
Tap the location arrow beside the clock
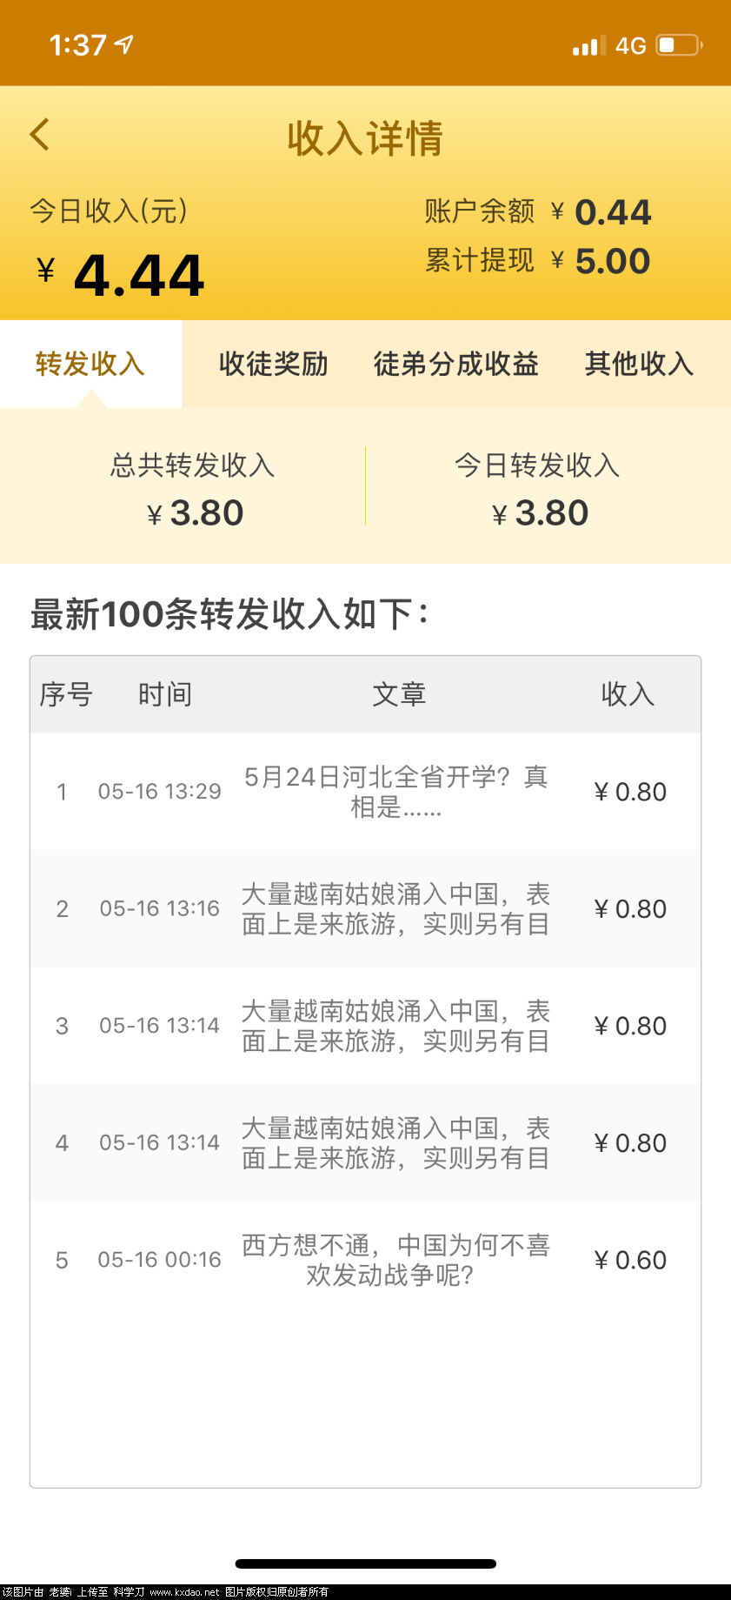pos(125,44)
